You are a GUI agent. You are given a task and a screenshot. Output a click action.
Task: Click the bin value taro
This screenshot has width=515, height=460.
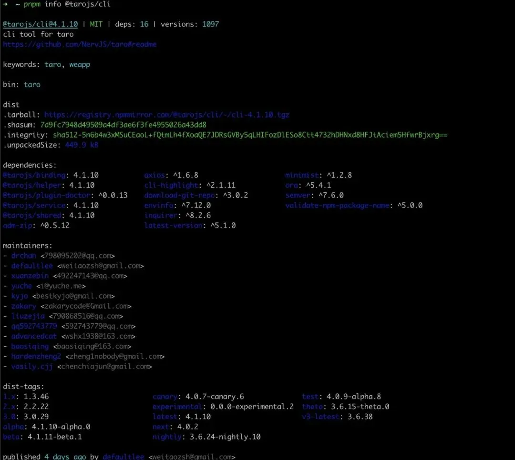pyautogui.click(x=32, y=85)
